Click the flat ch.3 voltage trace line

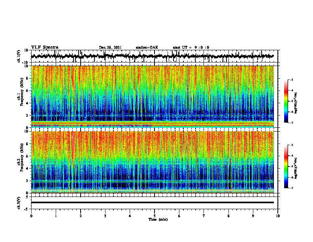[x=152, y=202]
